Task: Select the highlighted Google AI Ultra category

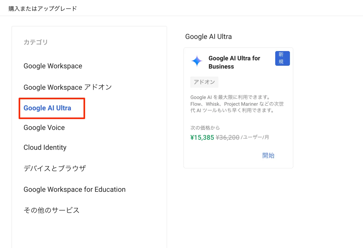Action: coord(48,108)
